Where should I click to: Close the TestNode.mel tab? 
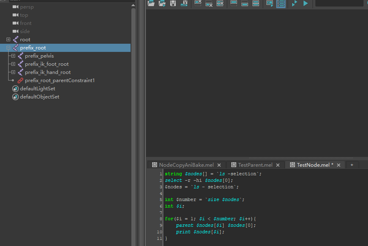coord(339,165)
